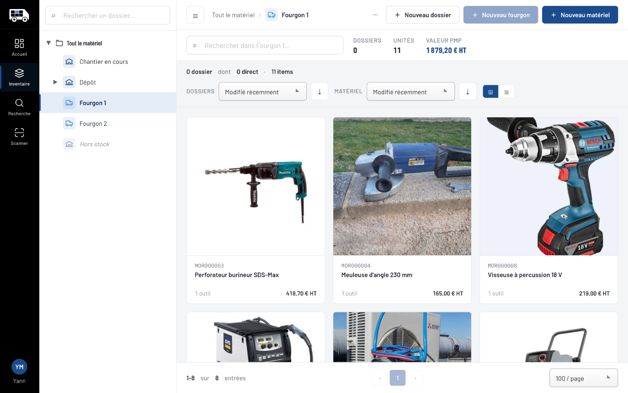
Task: Click the Nouveau fourgon button
Action: pyautogui.click(x=501, y=15)
